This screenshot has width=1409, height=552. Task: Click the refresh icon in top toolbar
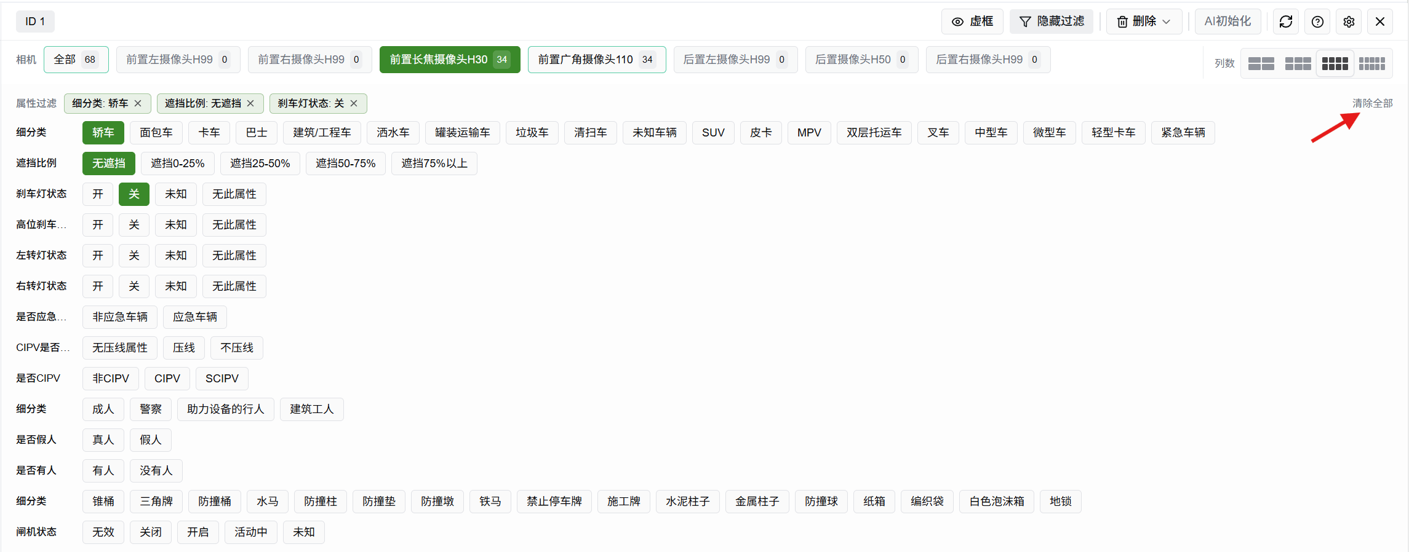[x=1285, y=22]
